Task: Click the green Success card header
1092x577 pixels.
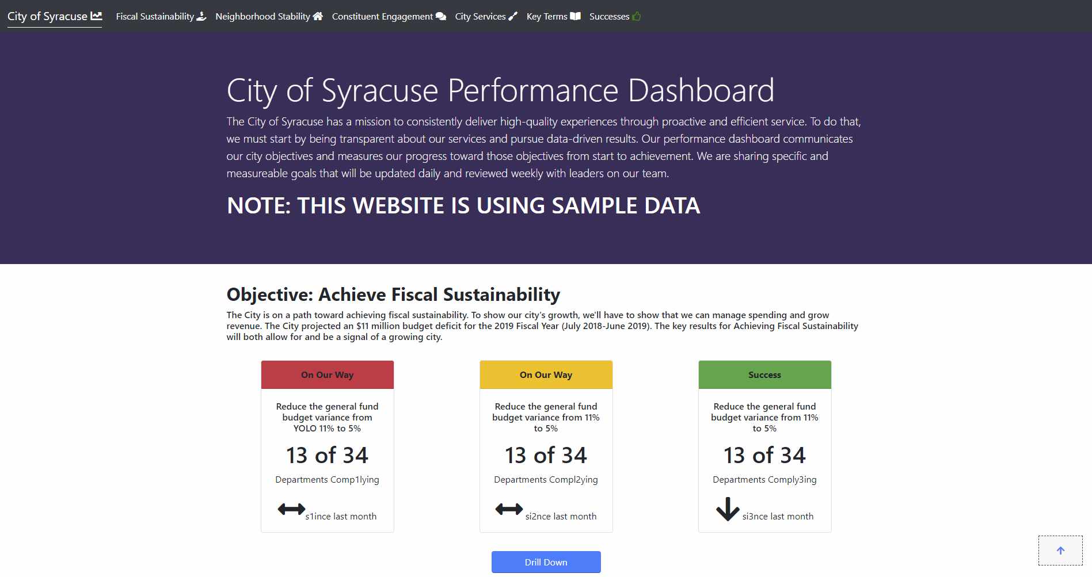Action: pos(764,375)
